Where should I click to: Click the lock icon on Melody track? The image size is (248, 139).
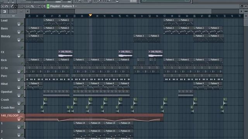19,40
